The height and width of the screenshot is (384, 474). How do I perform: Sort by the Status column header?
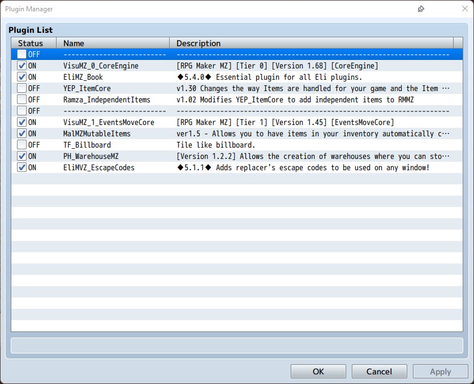[x=34, y=43]
